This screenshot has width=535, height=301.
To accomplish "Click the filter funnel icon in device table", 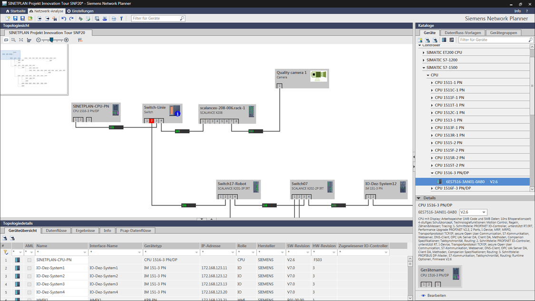I will pyautogui.click(x=6, y=252).
